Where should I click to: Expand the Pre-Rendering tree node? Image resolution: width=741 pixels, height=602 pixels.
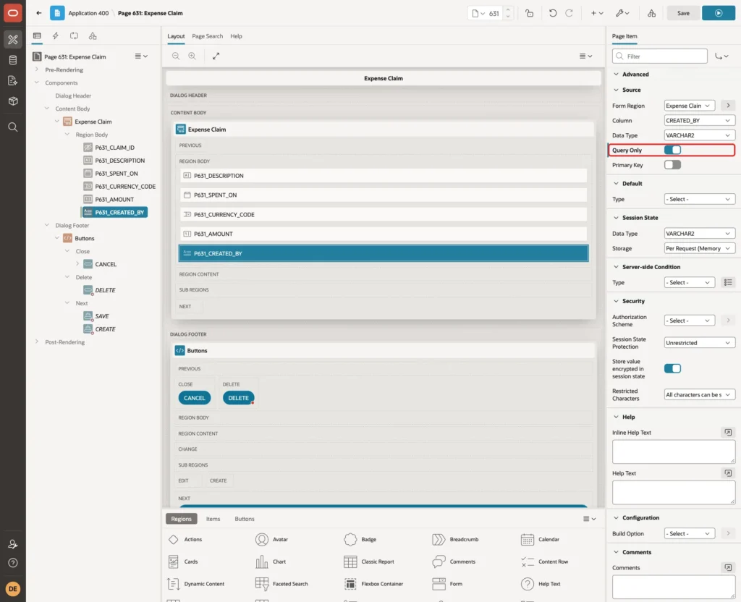[x=37, y=69]
